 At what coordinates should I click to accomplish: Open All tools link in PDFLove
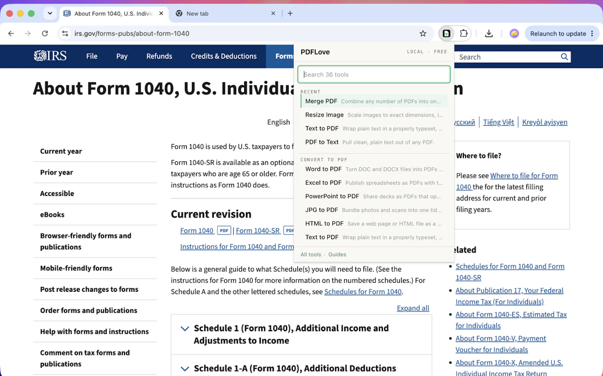pyautogui.click(x=311, y=255)
